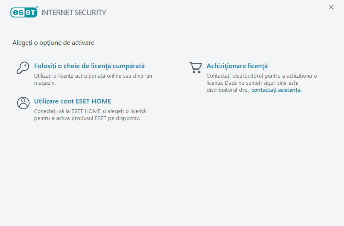
Task: Open 'Folosiți o cheie de licență cumpărată'
Action: (89, 66)
